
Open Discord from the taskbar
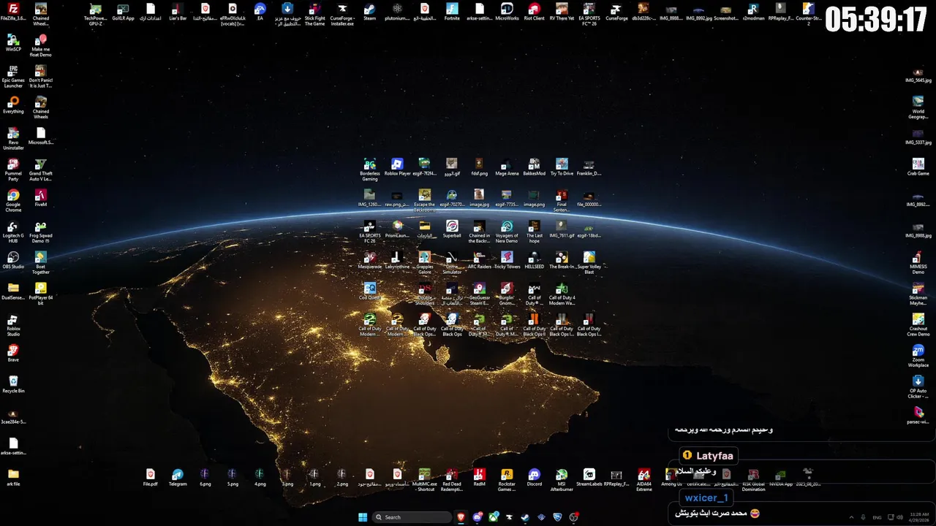click(478, 517)
